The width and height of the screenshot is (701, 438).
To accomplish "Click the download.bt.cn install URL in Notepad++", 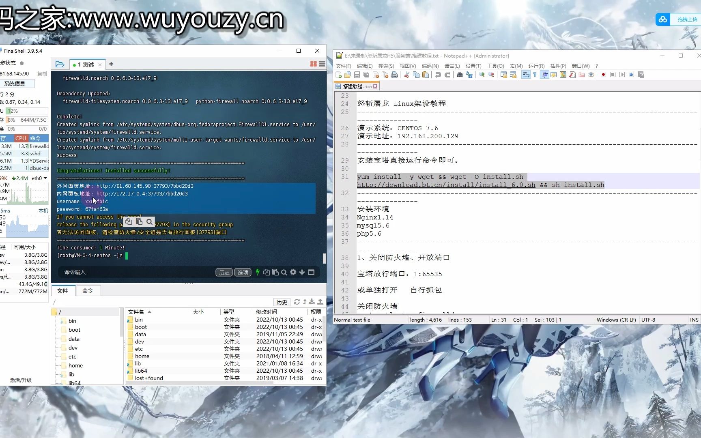I will 446,185.
